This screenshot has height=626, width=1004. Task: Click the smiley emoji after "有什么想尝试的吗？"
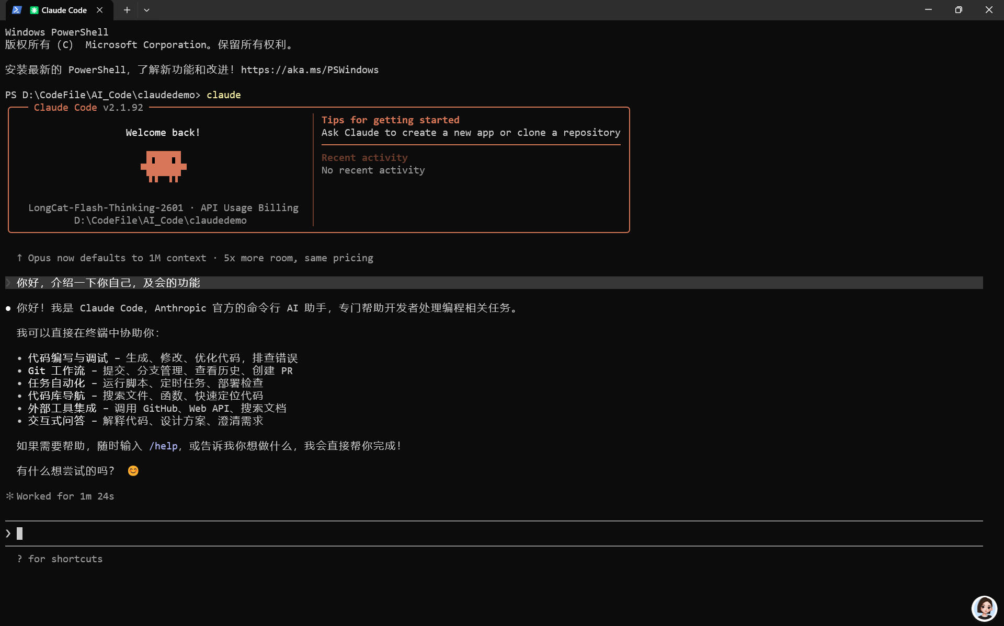[133, 471]
